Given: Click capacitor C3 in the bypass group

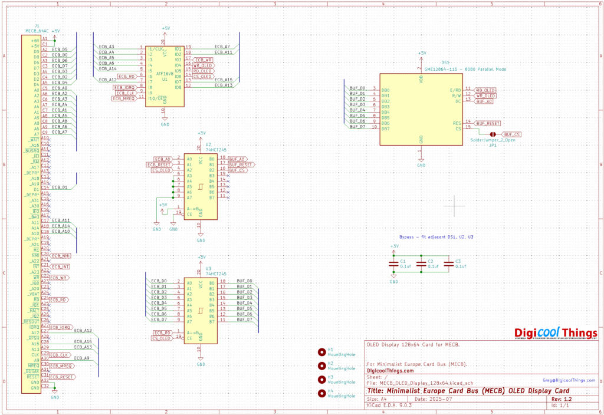Looking at the screenshot, I should click(x=448, y=264).
